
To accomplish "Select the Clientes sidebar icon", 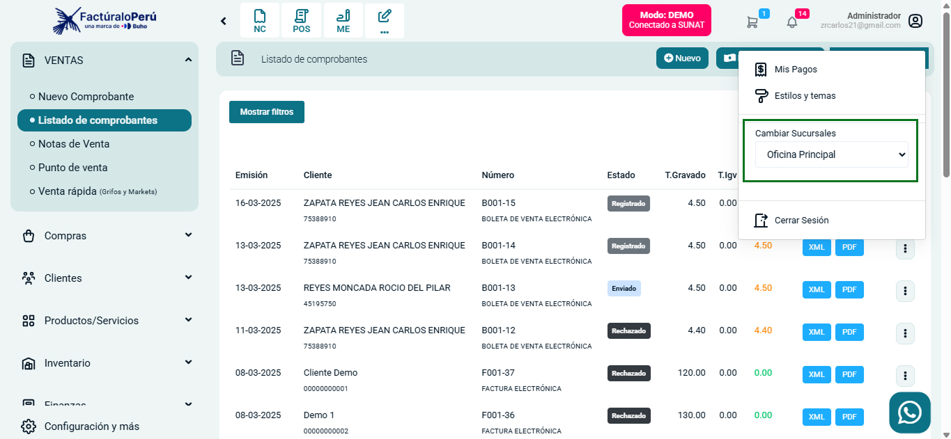I will (28, 278).
